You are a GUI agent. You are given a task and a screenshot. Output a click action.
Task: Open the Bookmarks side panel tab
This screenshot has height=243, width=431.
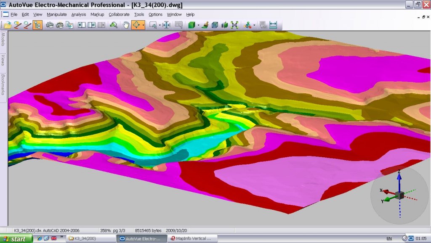tap(3, 85)
